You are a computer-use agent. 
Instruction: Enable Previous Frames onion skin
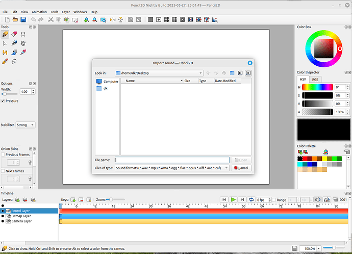(3, 155)
